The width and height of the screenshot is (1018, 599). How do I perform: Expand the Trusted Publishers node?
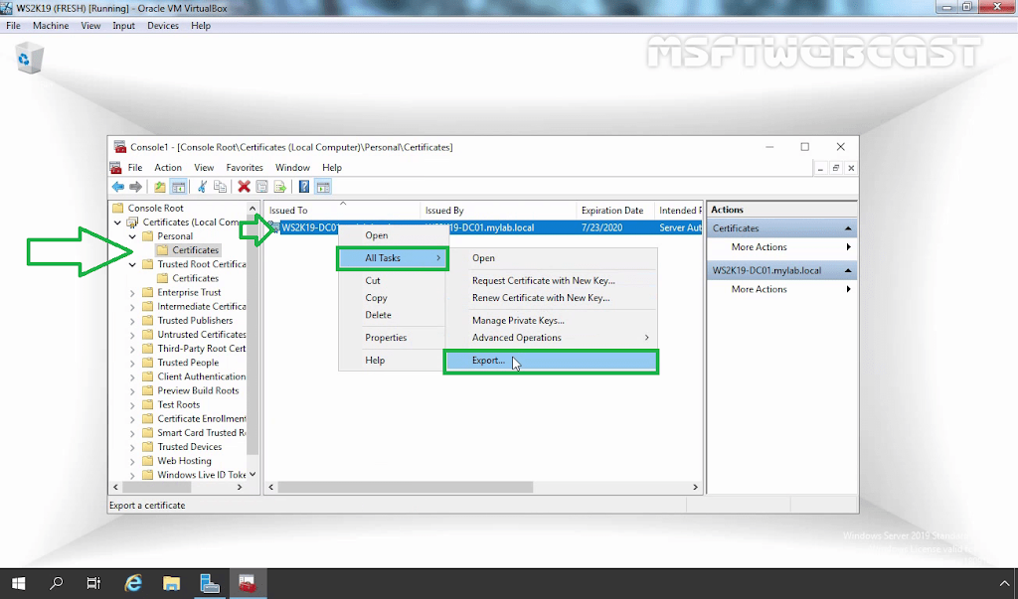click(x=132, y=321)
